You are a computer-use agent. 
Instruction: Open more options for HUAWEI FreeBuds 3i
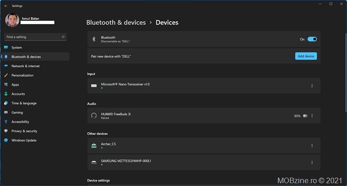(x=312, y=116)
